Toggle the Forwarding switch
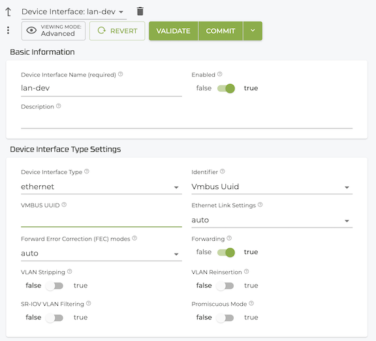The height and width of the screenshot is (341, 376). click(226, 252)
